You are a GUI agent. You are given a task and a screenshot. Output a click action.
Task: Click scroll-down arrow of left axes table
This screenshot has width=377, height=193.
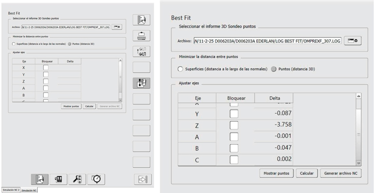(x=120, y=100)
